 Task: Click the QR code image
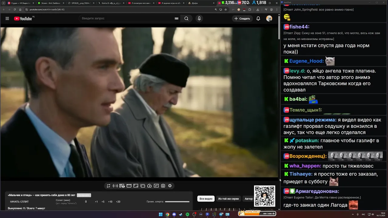(x=265, y=196)
